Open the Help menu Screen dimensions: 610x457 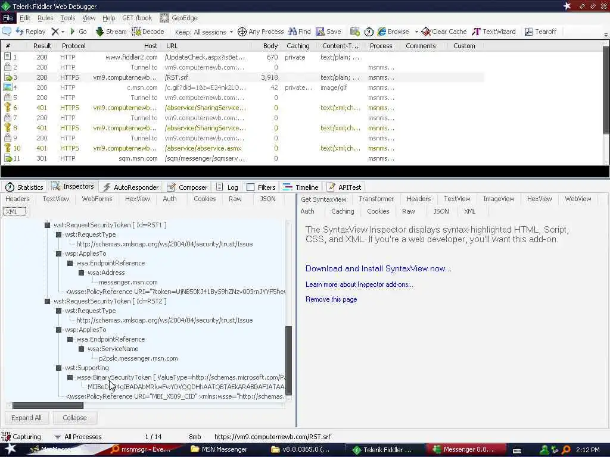(x=108, y=18)
